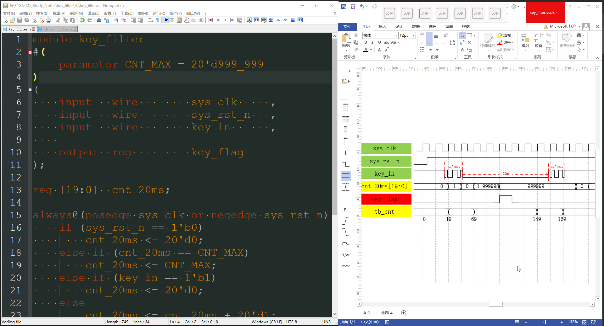Collapse the code fold at line 2
Image resolution: width=604 pixels, height=326 pixels.
30,52
